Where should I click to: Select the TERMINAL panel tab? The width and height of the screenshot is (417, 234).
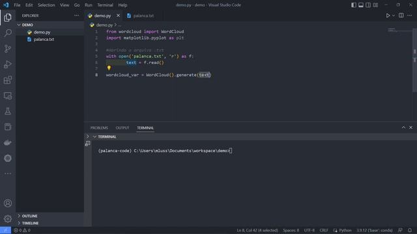pos(145,128)
